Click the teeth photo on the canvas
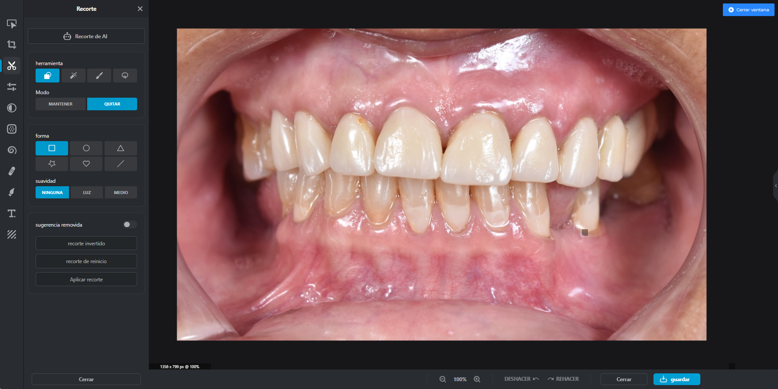 tap(441, 185)
